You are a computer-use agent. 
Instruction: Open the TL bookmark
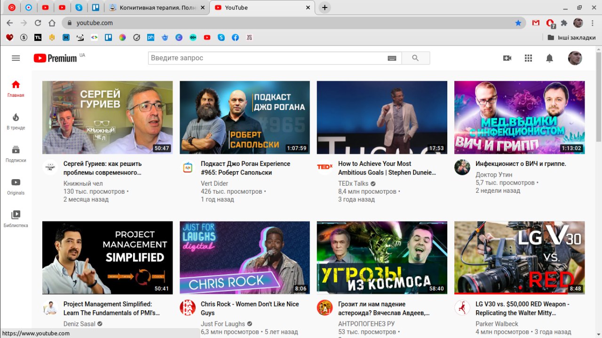pos(38,37)
